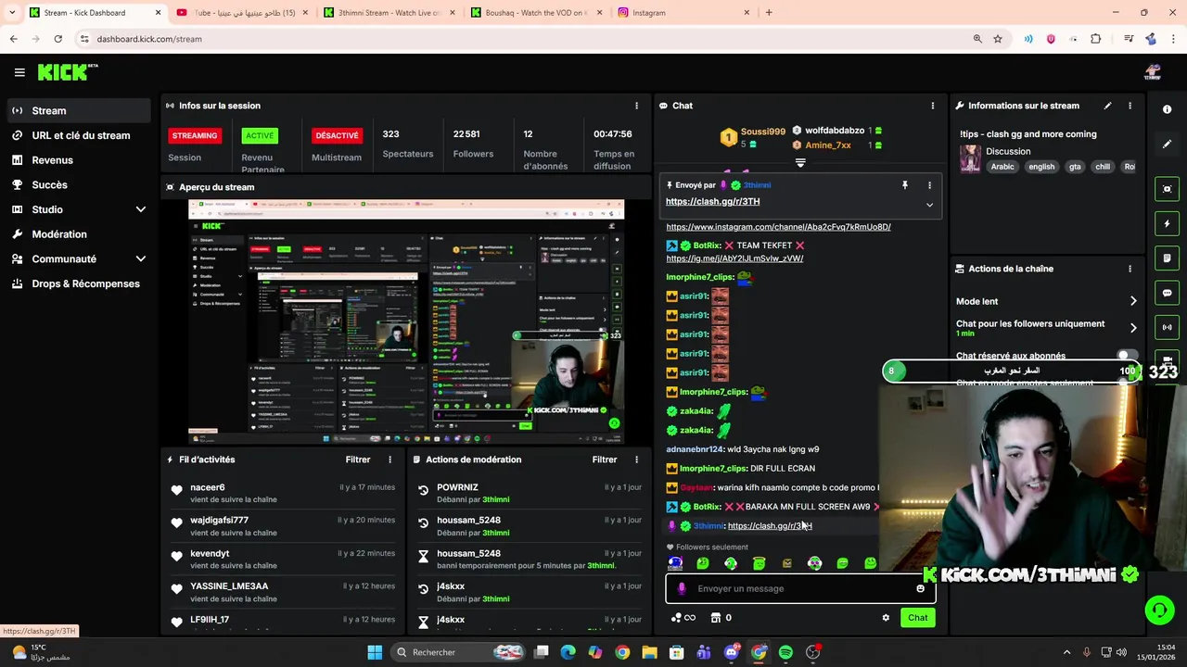Click the gta tag chip
The width and height of the screenshot is (1187, 667).
click(x=1075, y=167)
